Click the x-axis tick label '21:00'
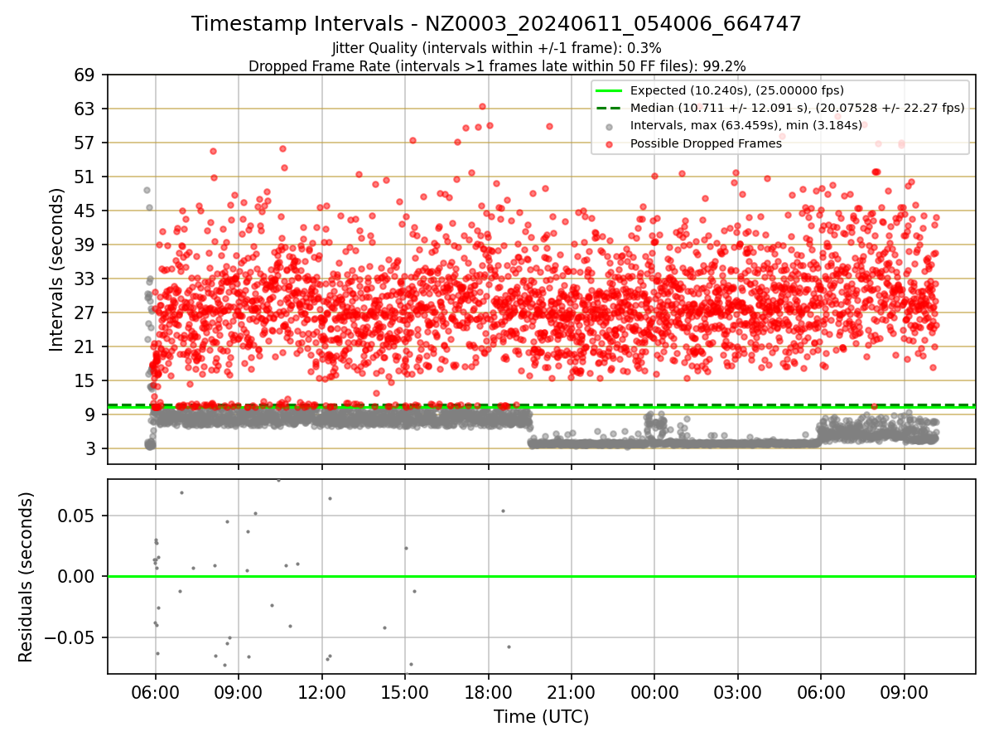 point(571,691)
